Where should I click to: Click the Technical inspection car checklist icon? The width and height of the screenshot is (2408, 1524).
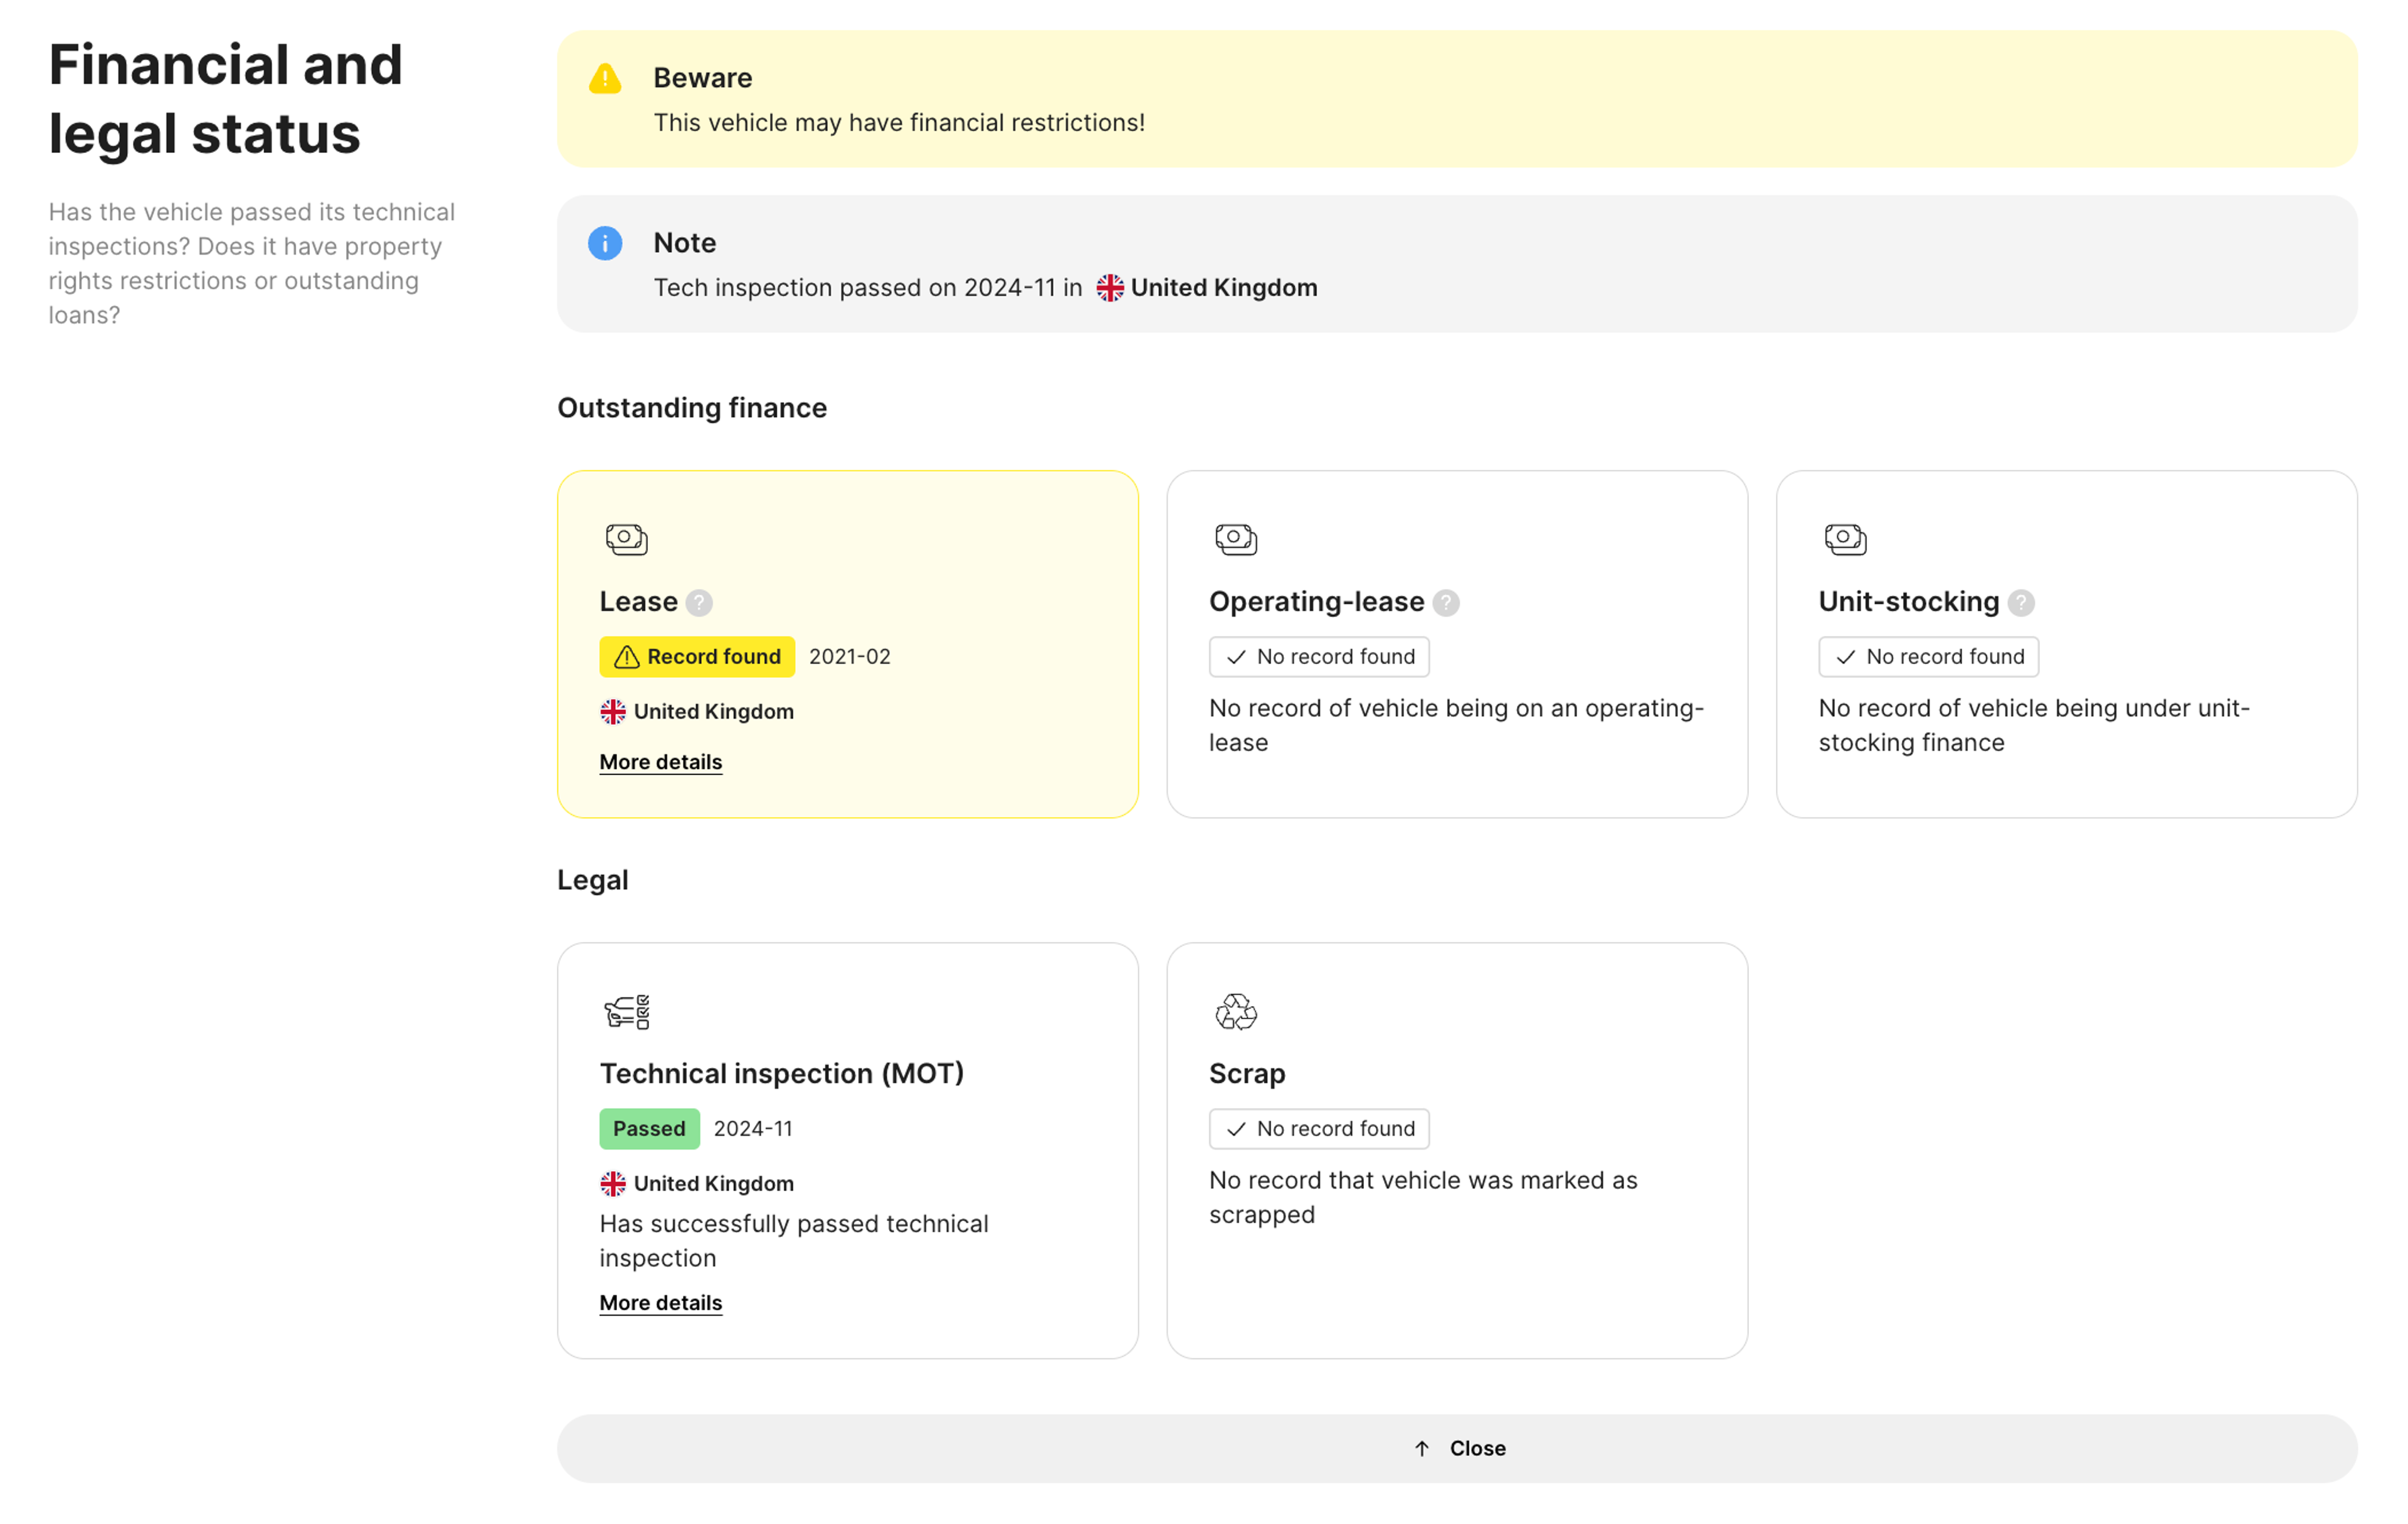(x=626, y=1011)
